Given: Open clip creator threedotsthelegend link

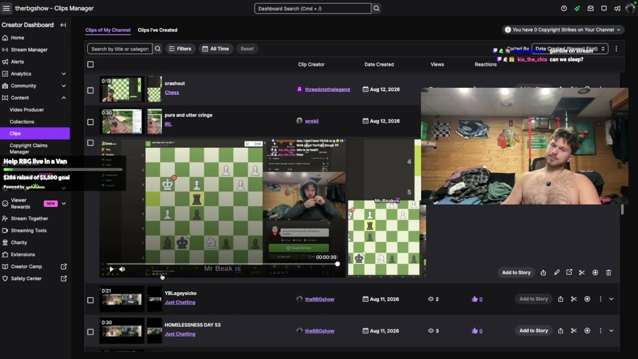Looking at the screenshot, I should click(x=327, y=90).
